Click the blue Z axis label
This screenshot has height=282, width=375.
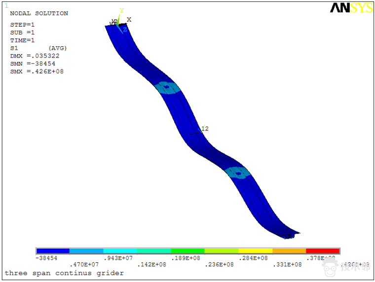pos(125,30)
